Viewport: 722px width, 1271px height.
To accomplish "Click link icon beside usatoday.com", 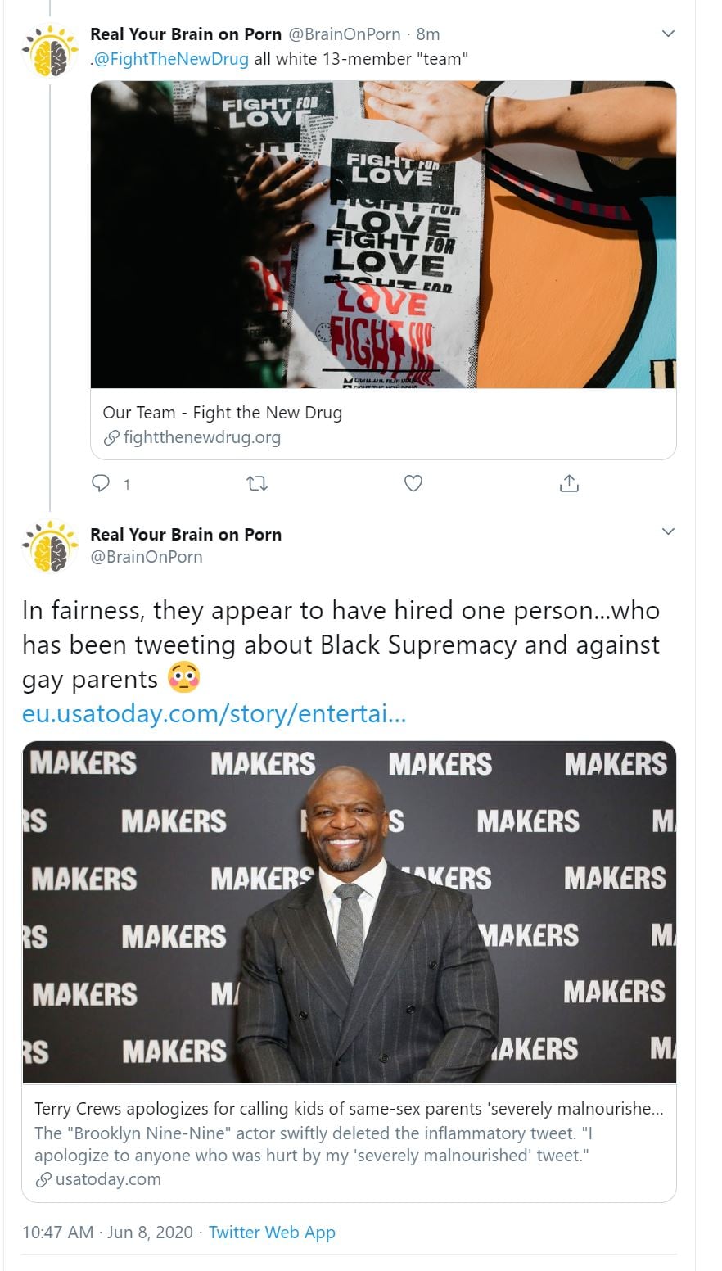I will [x=43, y=1180].
